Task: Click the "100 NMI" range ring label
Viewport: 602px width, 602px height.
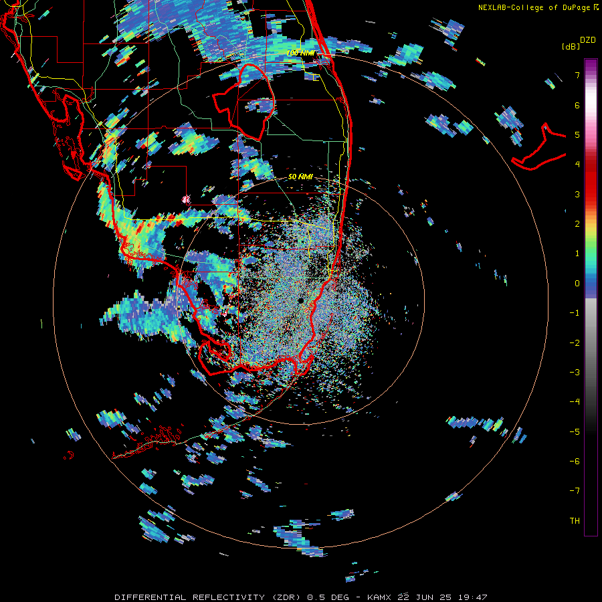Action: click(300, 53)
